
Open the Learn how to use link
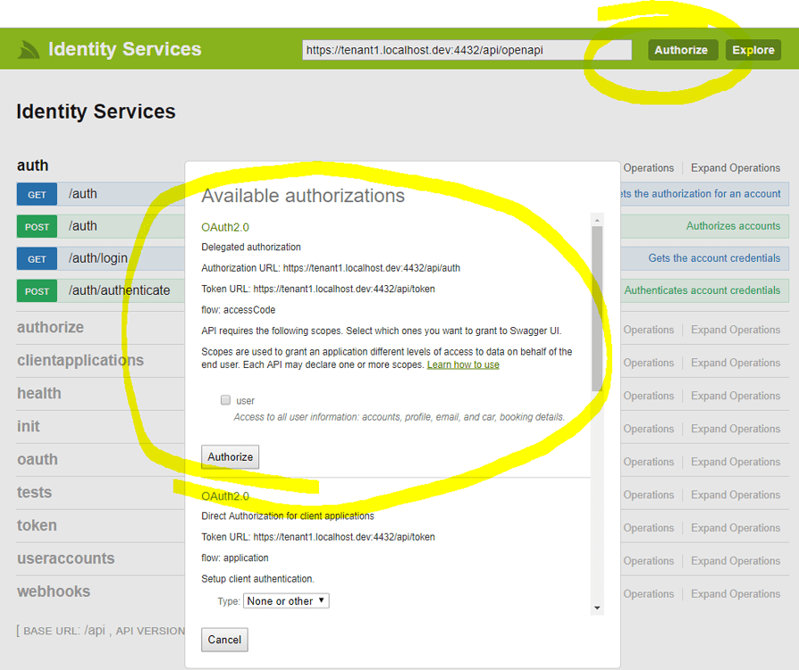[x=463, y=364]
